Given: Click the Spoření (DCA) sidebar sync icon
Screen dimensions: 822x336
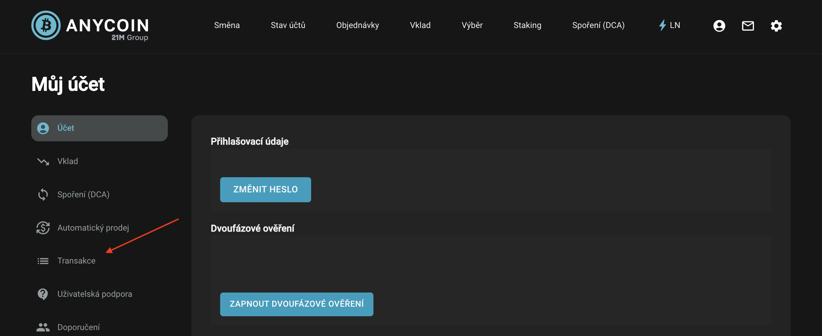Looking at the screenshot, I should (x=43, y=195).
